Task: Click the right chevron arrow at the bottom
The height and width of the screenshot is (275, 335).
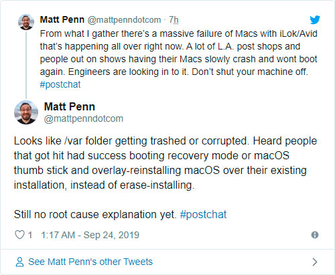Action: [315, 262]
